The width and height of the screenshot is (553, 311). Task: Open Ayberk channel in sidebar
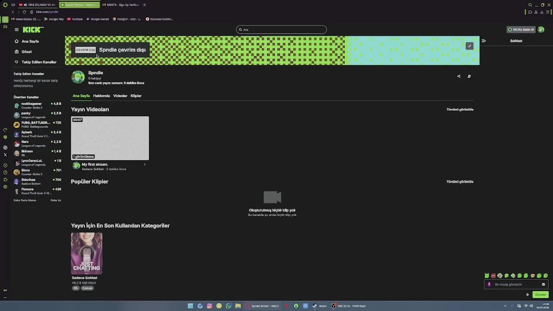point(37,134)
